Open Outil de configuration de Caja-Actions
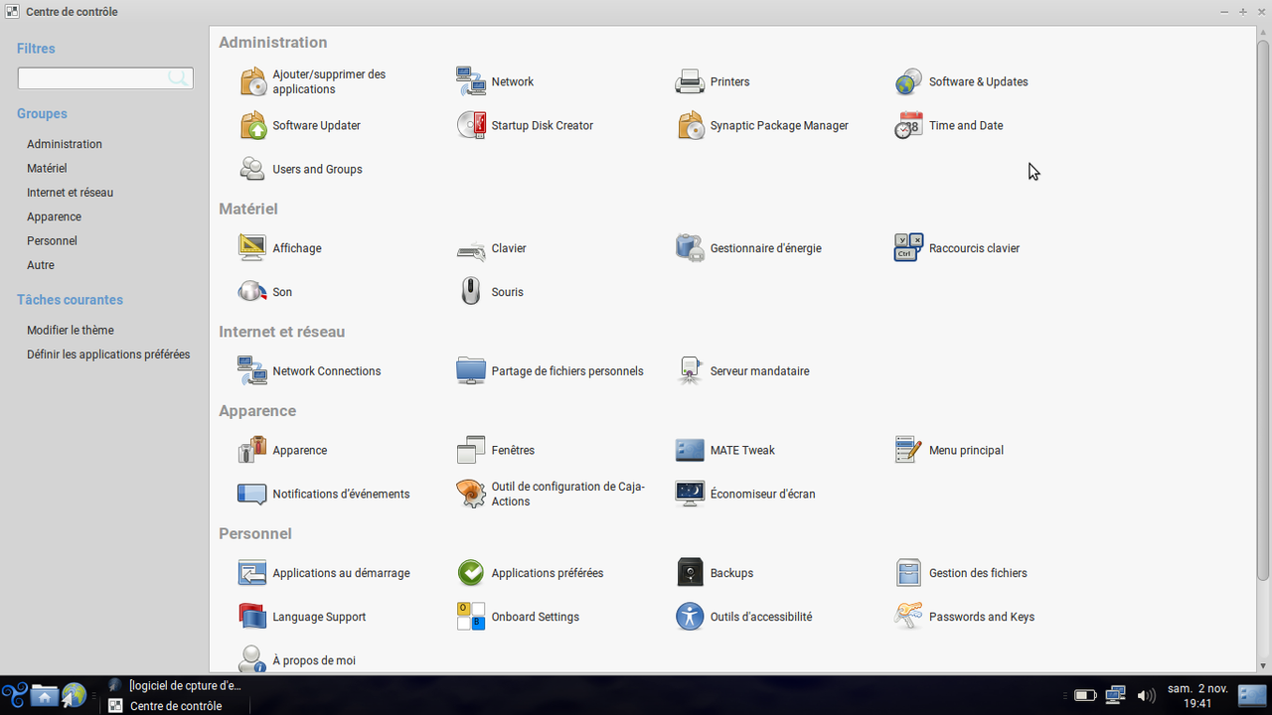 pyautogui.click(x=552, y=495)
